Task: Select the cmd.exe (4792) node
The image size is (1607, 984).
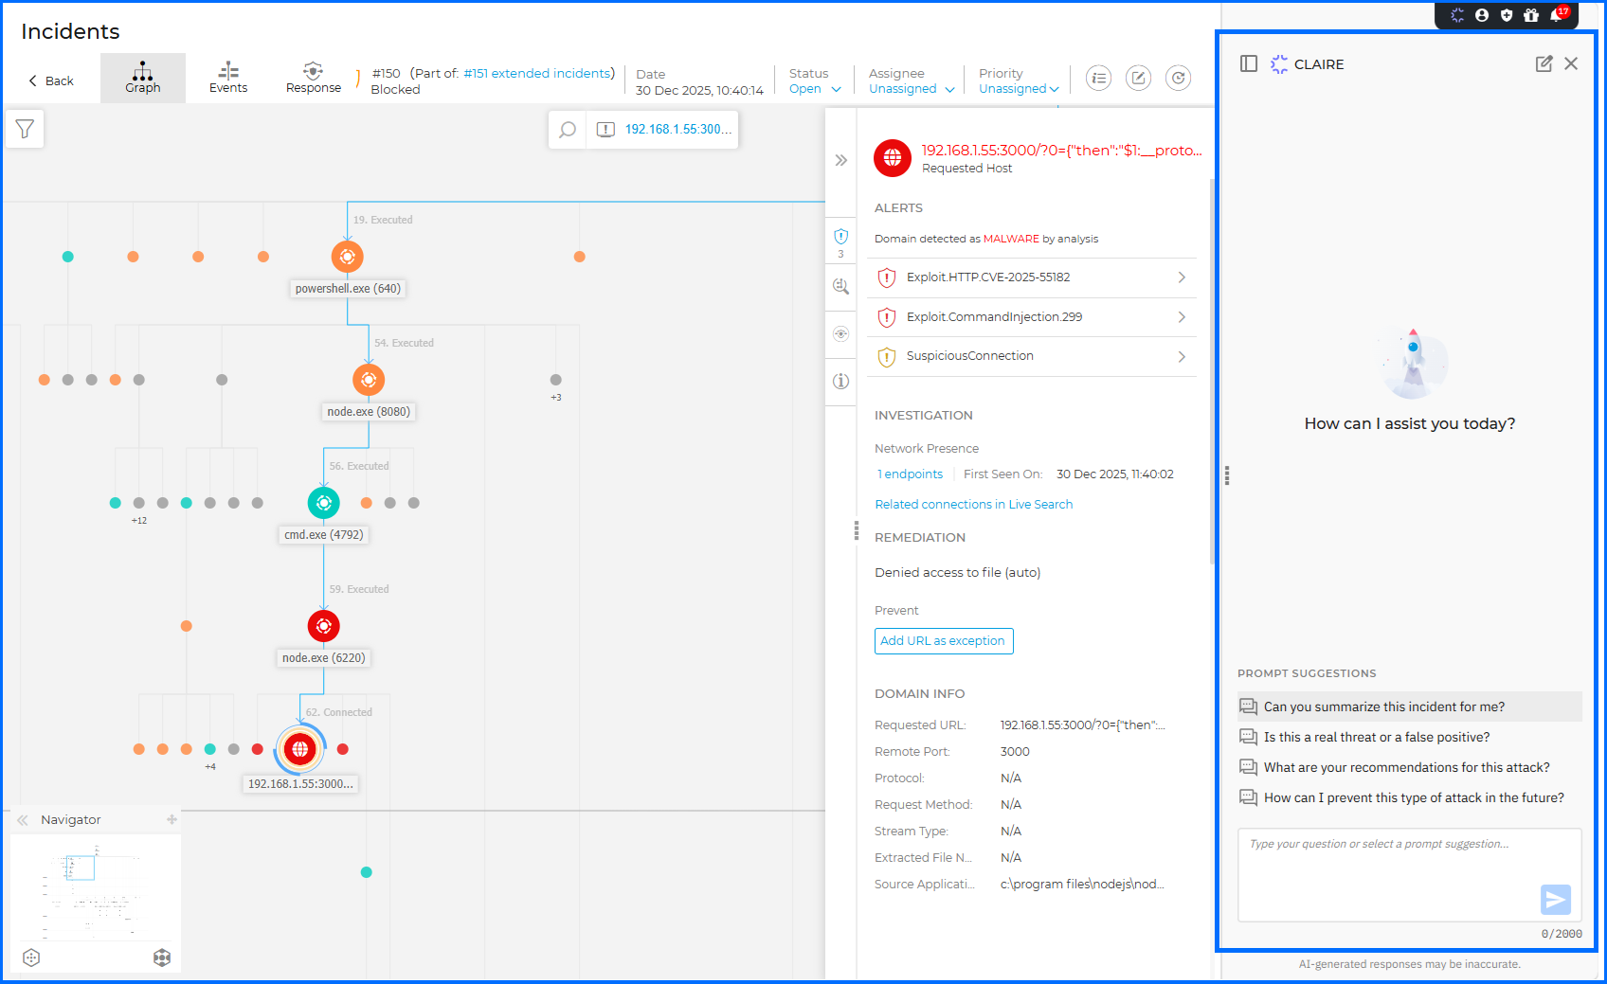Action: pos(324,503)
